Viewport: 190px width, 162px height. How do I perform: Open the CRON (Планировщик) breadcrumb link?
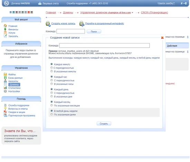coord(154,12)
